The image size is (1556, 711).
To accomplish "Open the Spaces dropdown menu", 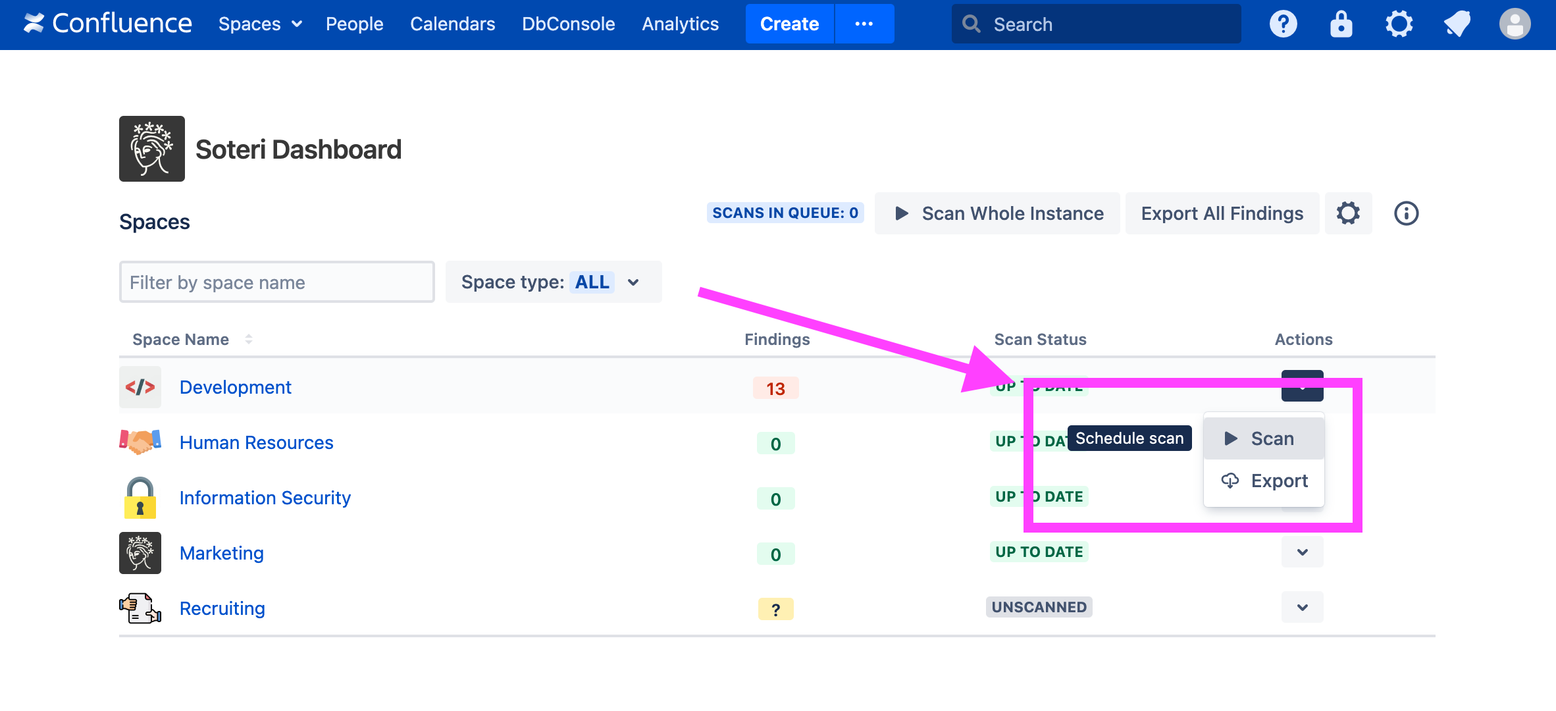I will (x=260, y=24).
